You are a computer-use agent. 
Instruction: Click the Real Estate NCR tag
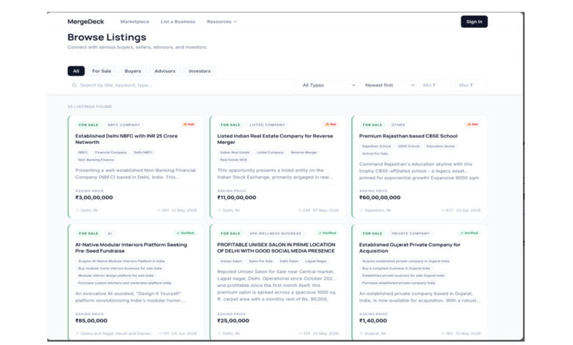tap(234, 159)
